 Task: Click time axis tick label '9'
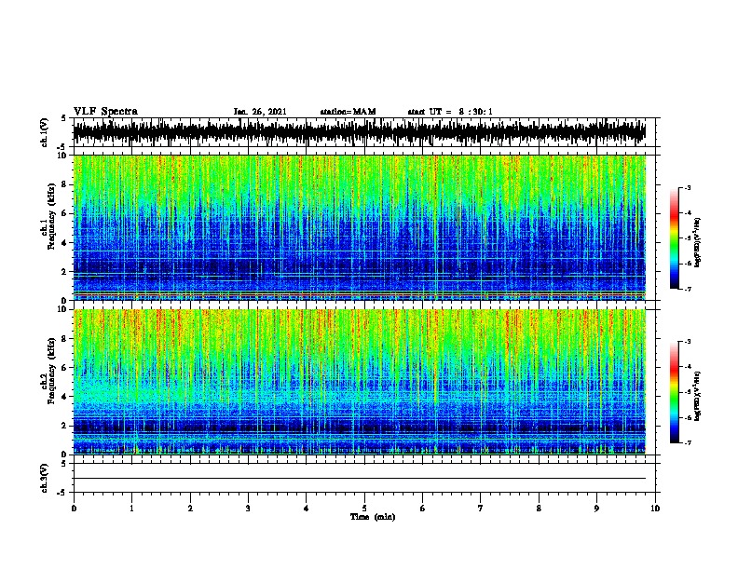point(596,509)
